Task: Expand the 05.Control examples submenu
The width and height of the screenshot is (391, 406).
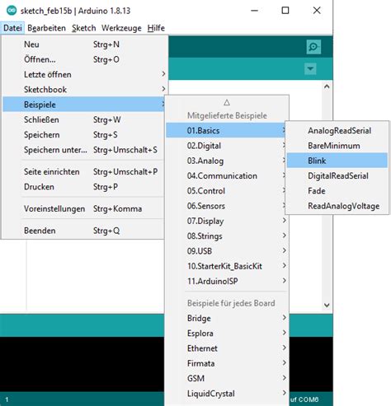Action: [x=227, y=191]
